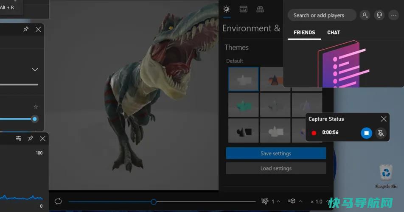Click the animation timeline slider handle
404x212 pixels.
(154, 202)
